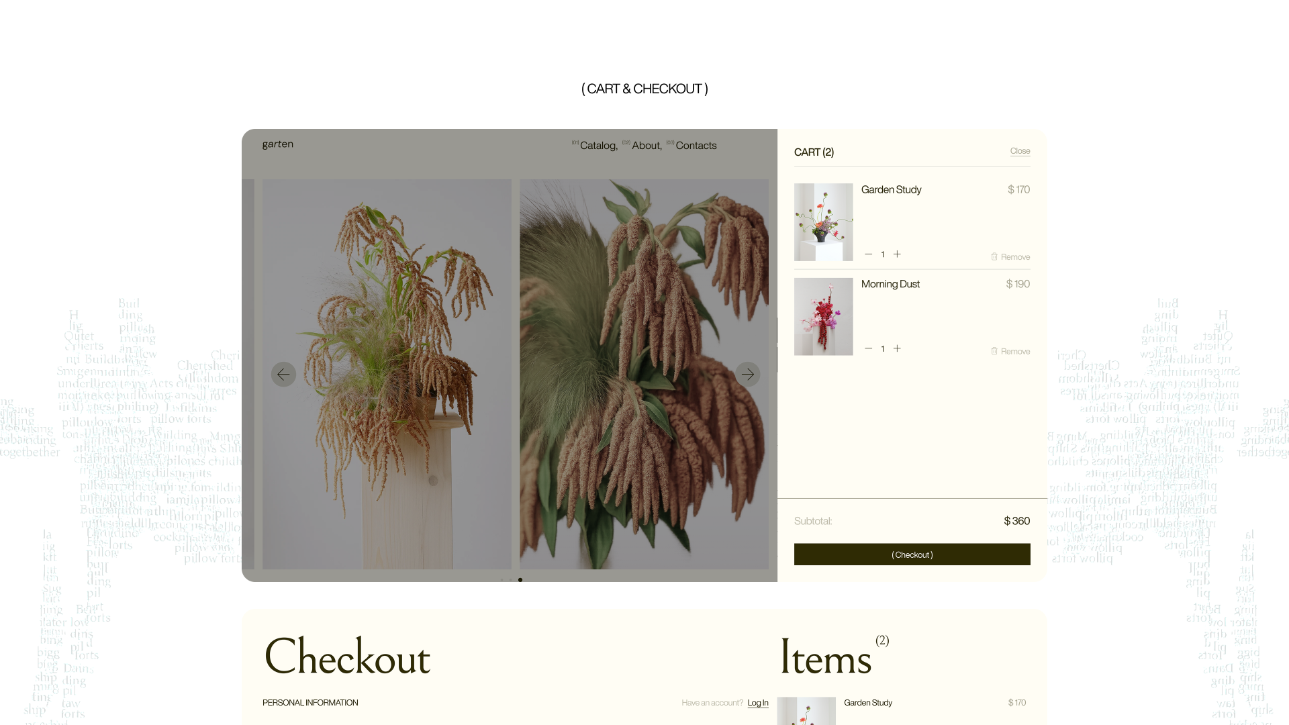This screenshot has height=725, width=1289.
Task: Click the Morning Dust product name in cart
Action: (890, 284)
